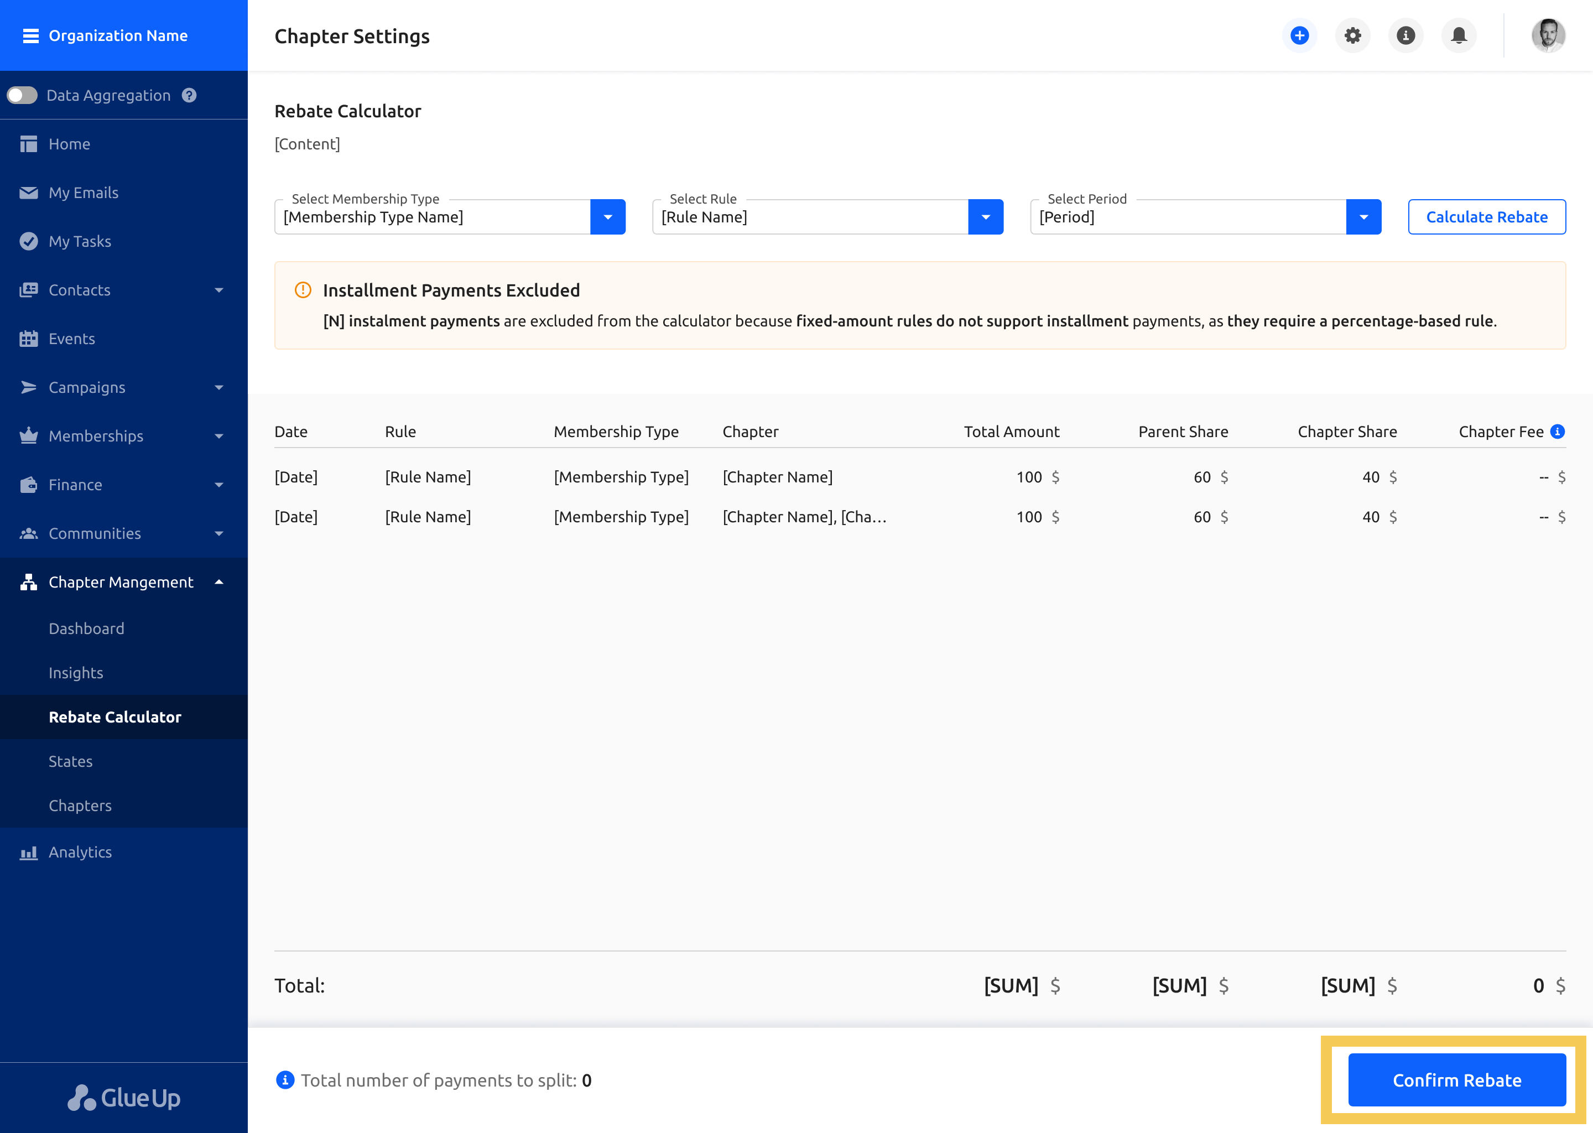The height and width of the screenshot is (1133, 1593).
Task: Click the My Emails envelope icon
Action: (x=29, y=193)
